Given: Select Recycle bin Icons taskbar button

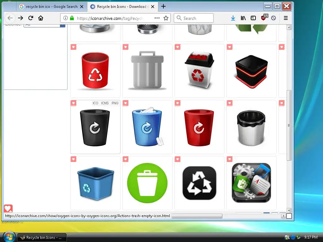Looking at the screenshot, I should click(x=42, y=238).
